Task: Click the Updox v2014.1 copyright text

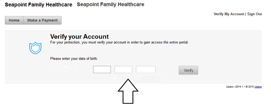Action: click(x=240, y=87)
